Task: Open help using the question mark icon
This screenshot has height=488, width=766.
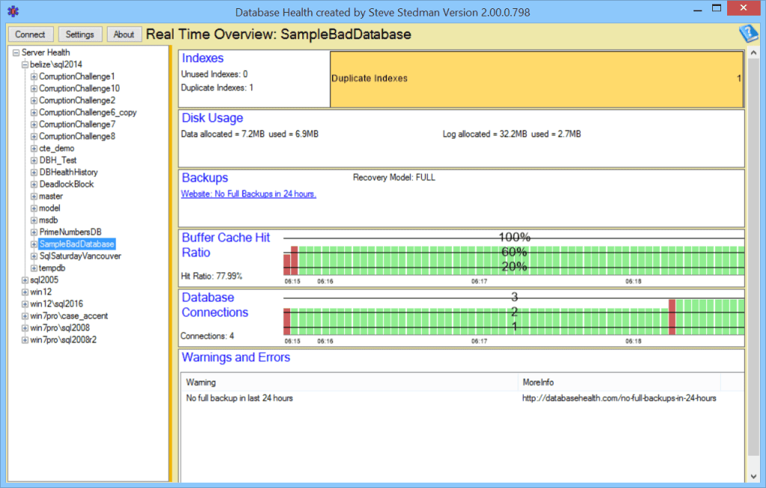Action: tap(749, 33)
